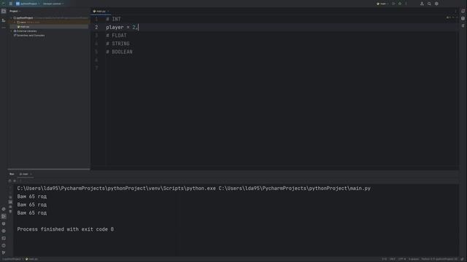The height and width of the screenshot is (262, 467).
Task: Open the Python 3.11 interpreter selector
Action: (x=439, y=259)
